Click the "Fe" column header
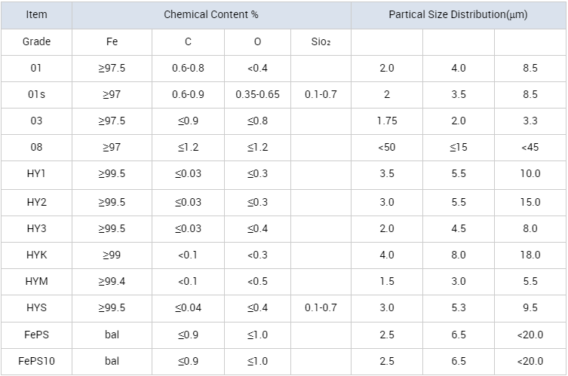The width and height of the screenshot is (568, 376). (112, 41)
